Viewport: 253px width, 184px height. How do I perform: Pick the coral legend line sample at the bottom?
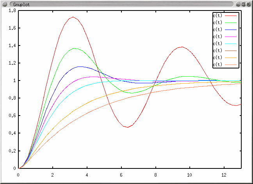pyautogui.click(x=231, y=65)
